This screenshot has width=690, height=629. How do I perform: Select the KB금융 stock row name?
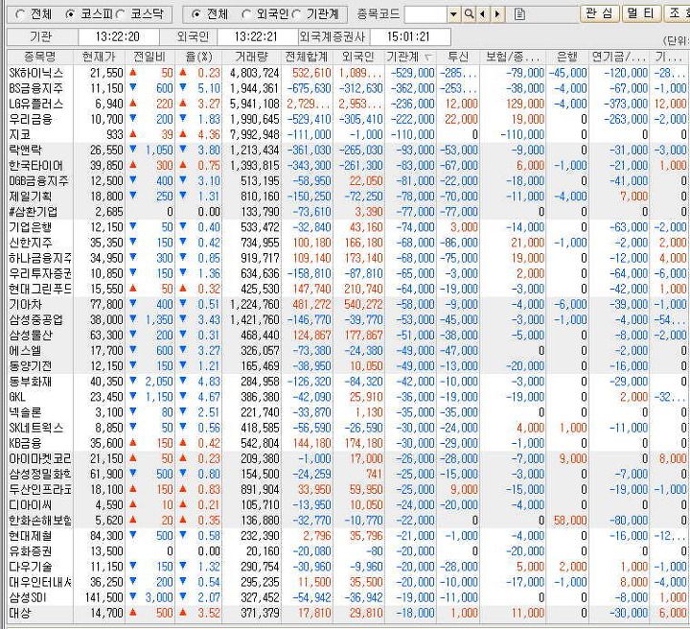pos(26,443)
